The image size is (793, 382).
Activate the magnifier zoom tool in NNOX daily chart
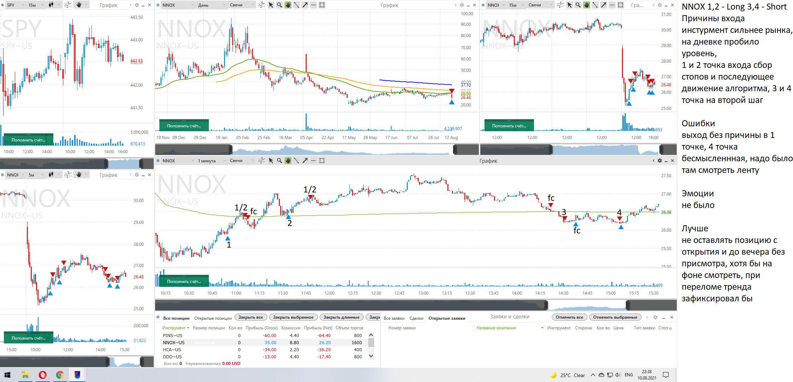tap(280, 5)
